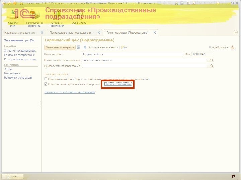The image size is (241, 180).
Task: Open Значения показателей link in navigation panel
Action: 20,51
